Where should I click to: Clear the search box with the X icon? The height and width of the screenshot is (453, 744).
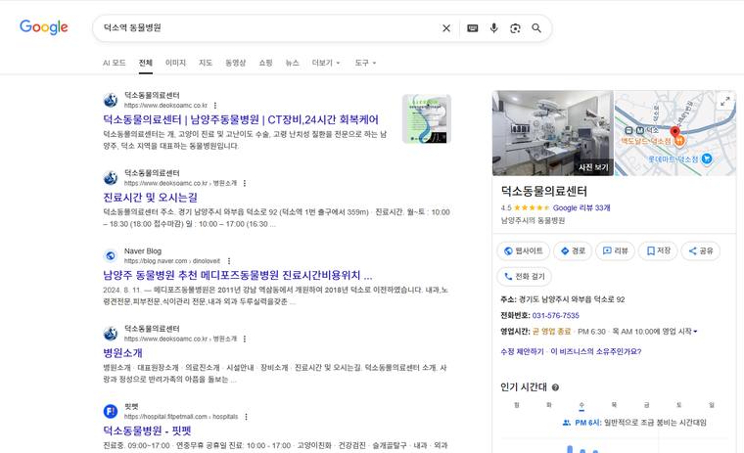click(446, 28)
